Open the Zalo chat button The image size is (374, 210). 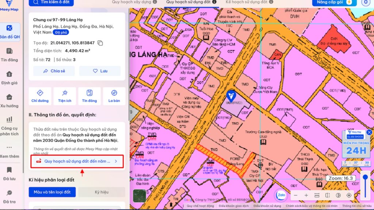[280, 195]
